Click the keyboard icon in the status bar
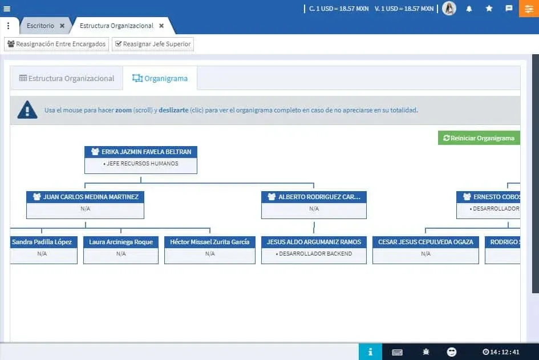Viewport: 539px width, 360px height. pyautogui.click(x=398, y=351)
